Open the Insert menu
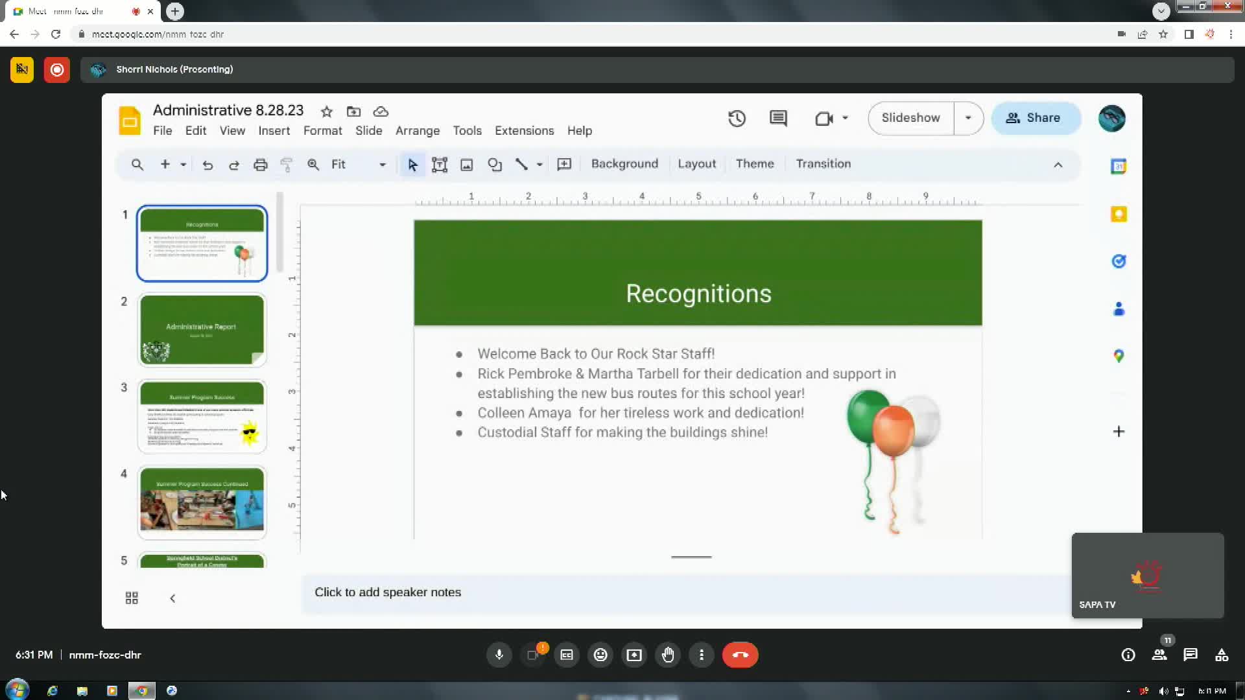 point(274,131)
